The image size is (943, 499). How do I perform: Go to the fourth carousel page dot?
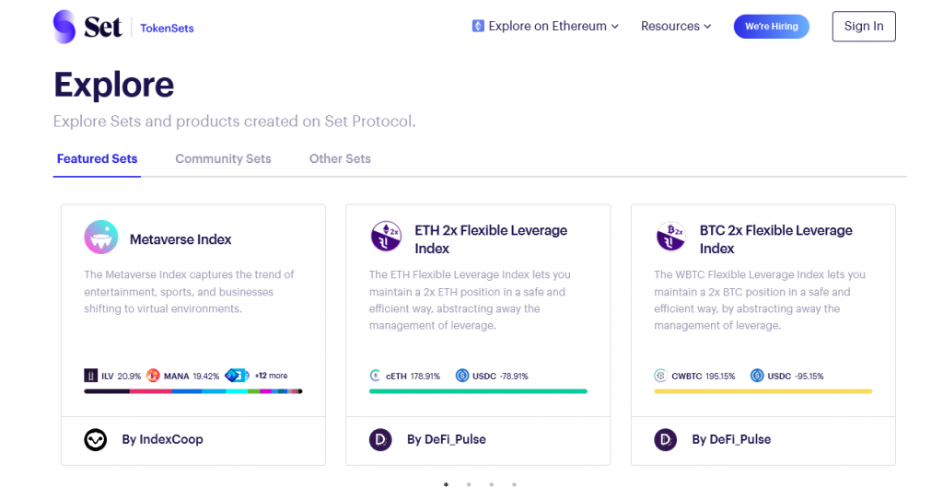pyautogui.click(x=514, y=484)
